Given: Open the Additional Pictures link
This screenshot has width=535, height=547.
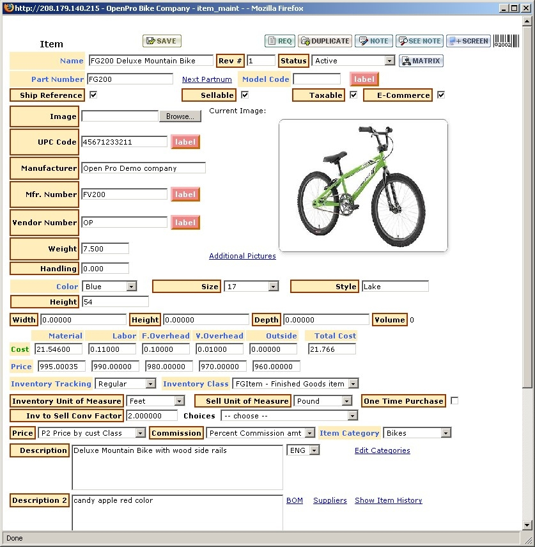Looking at the screenshot, I should pyautogui.click(x=242, y=256).
